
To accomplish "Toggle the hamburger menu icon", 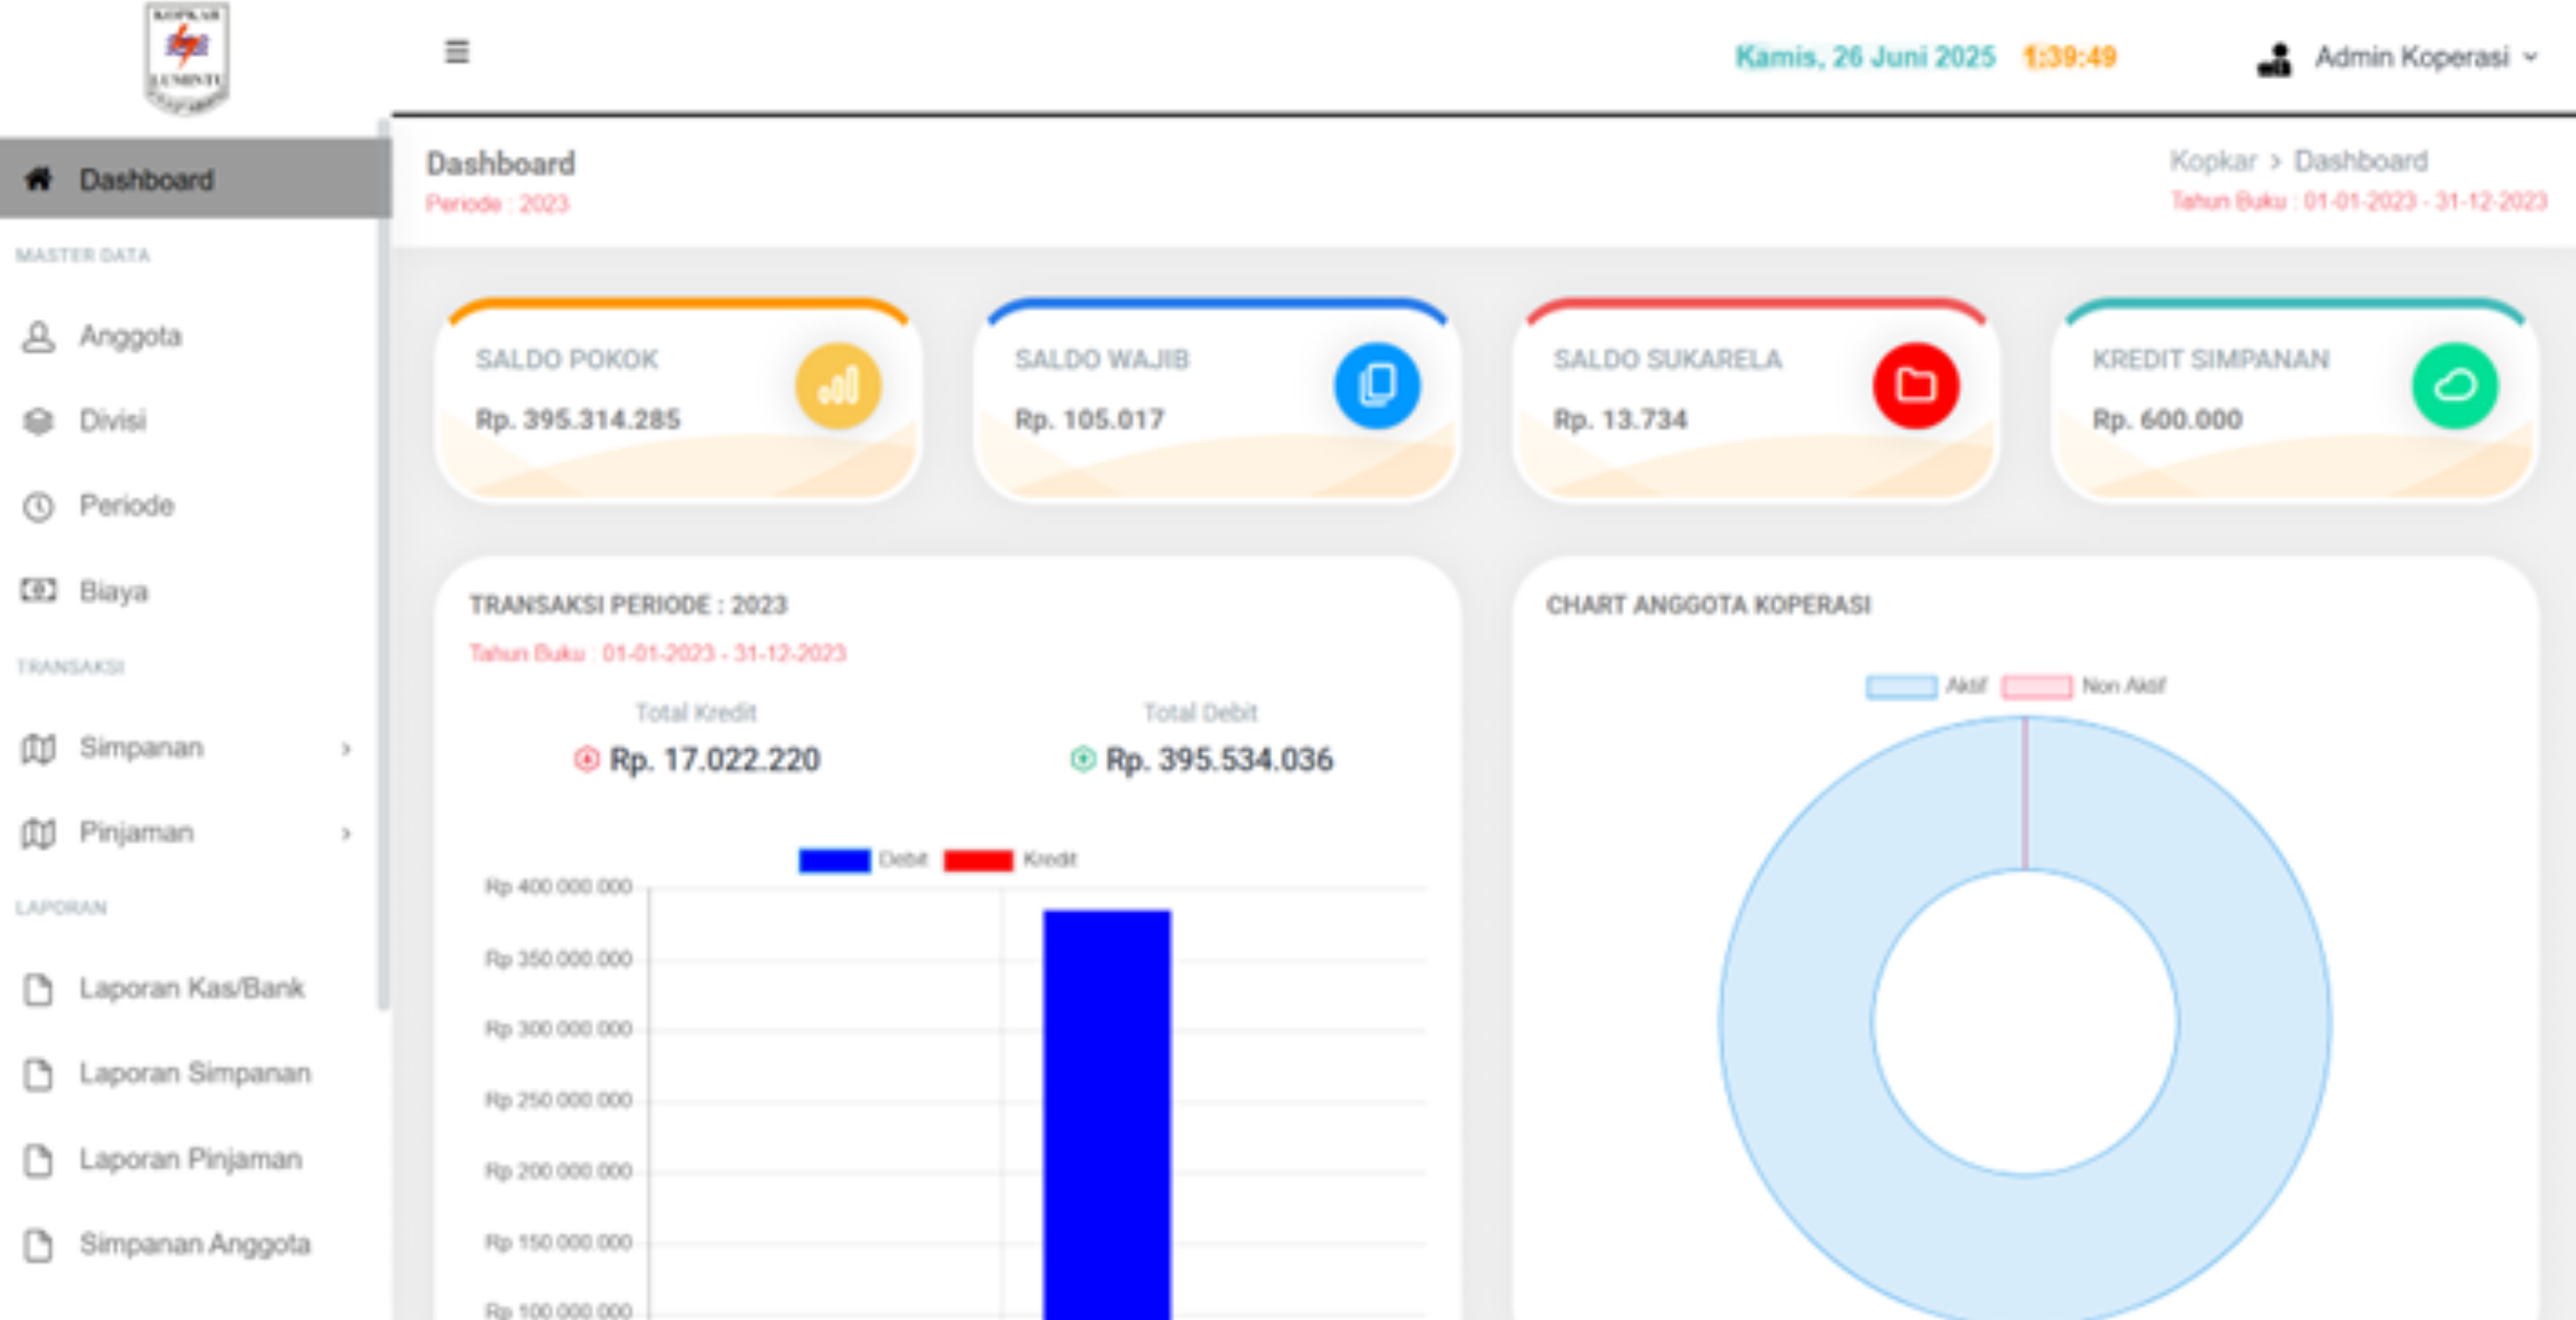I will click(457, 51).
